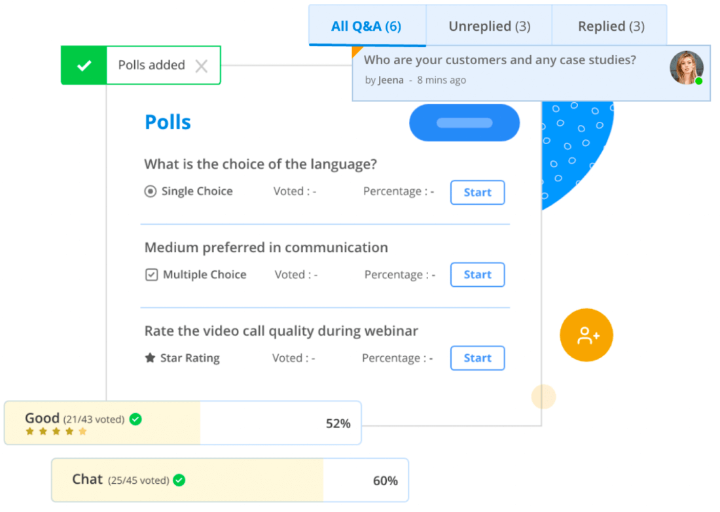Dismiss the Polls added notification
The height and width of the screenshot is (512, 720).
coord(202,65)
